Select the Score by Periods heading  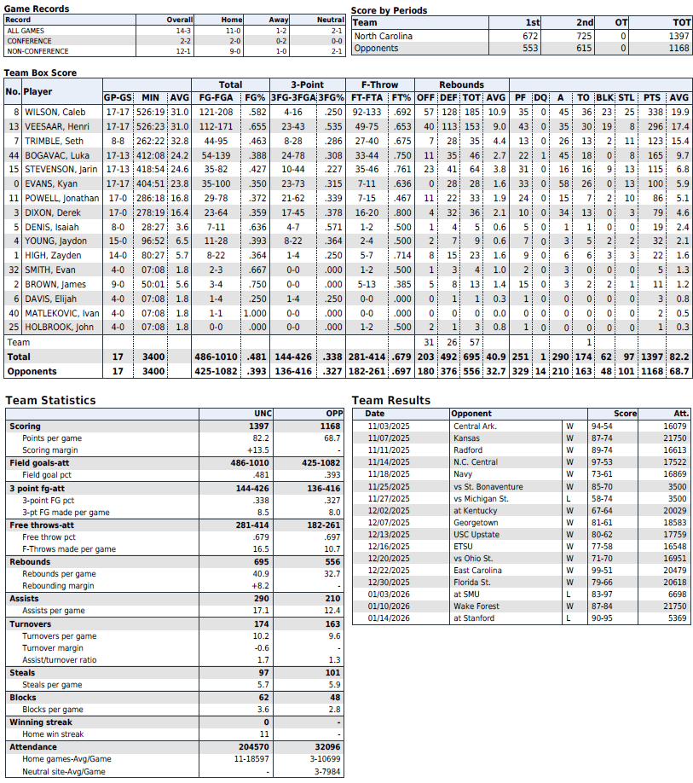point(389,11)
